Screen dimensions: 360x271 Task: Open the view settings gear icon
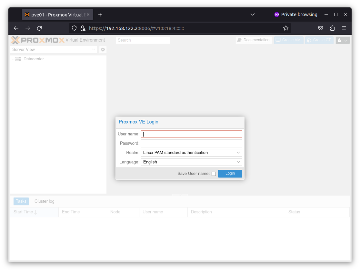pos(103,49)
